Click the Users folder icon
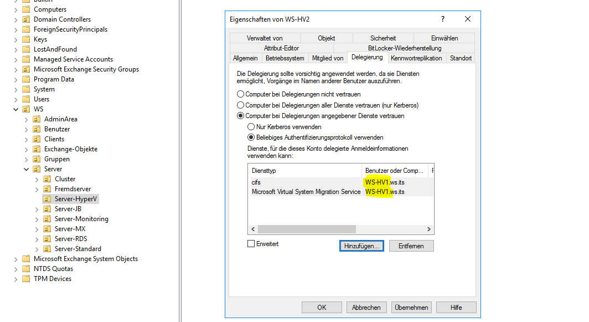The width and height of the screenshot is (589, 322). [x=26, y=99]
